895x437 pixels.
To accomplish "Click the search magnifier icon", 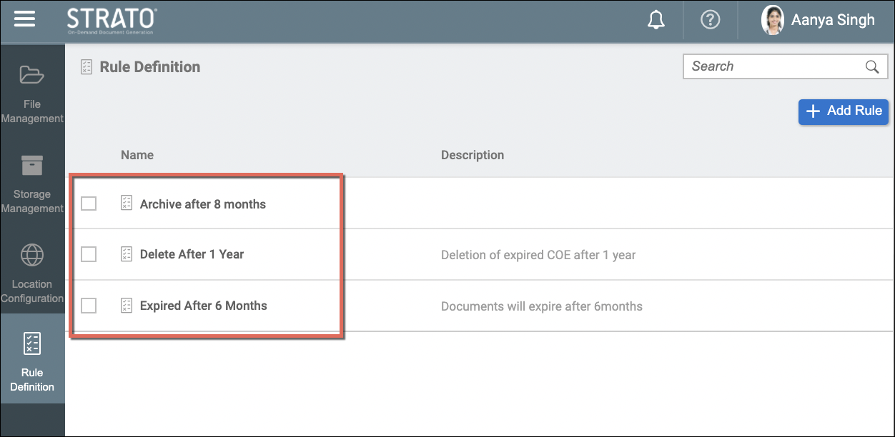I will tap(872, 66).
